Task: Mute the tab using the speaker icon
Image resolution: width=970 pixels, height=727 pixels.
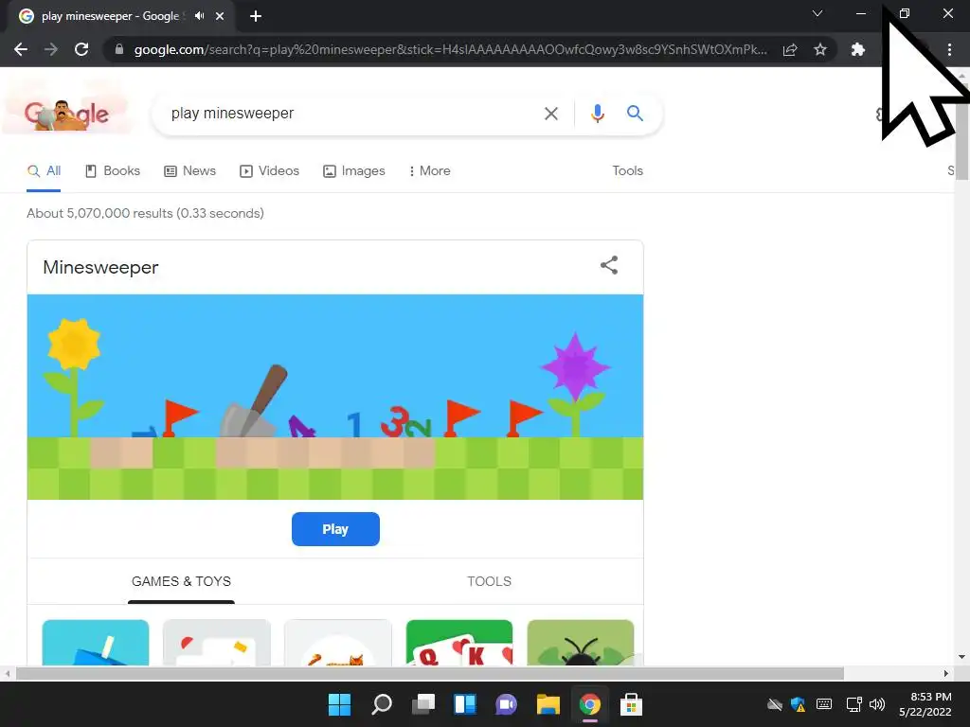Action: [199, 16]
